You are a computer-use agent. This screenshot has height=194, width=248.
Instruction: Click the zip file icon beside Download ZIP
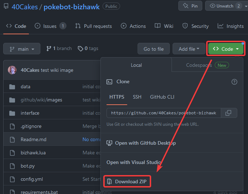(109, 181)
